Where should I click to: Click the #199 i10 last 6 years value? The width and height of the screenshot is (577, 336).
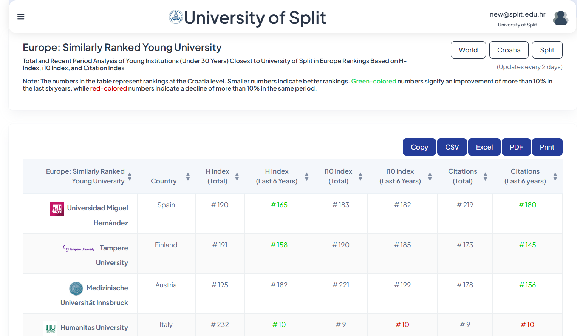point(402,285)
